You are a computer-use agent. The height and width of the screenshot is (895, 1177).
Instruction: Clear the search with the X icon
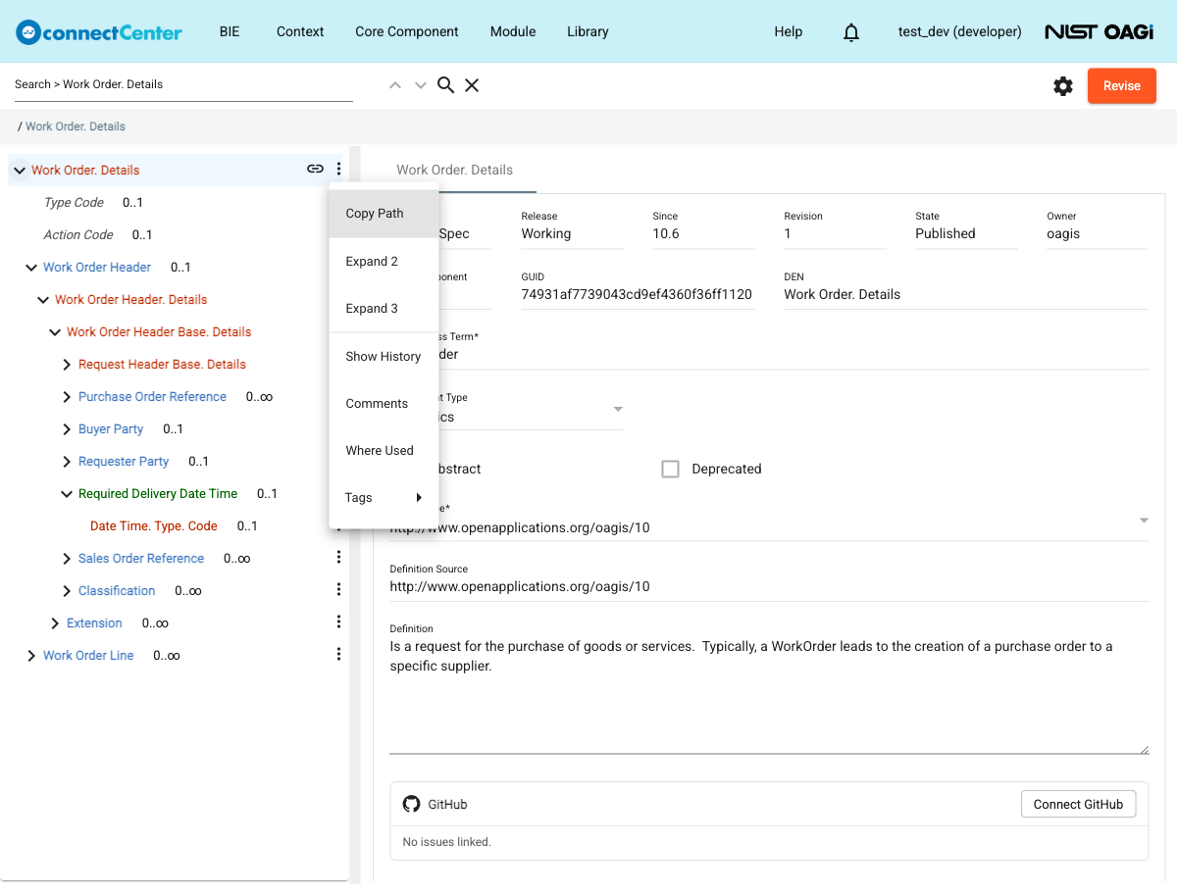click(472, 85)
